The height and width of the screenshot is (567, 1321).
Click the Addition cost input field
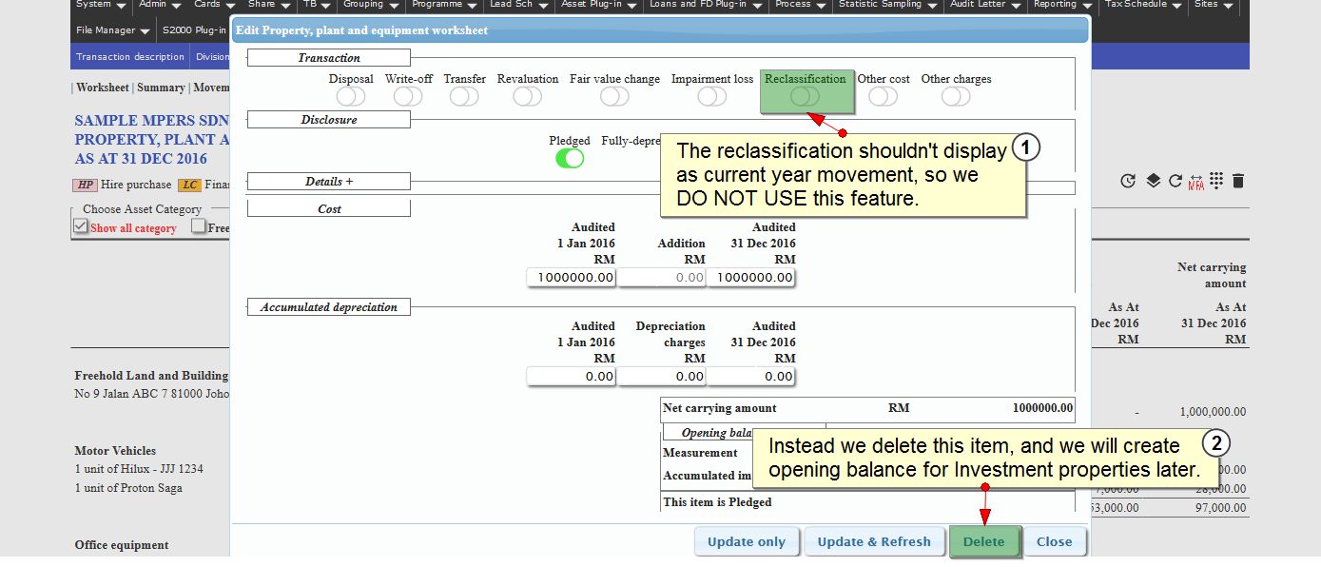[x=662, y=277]
